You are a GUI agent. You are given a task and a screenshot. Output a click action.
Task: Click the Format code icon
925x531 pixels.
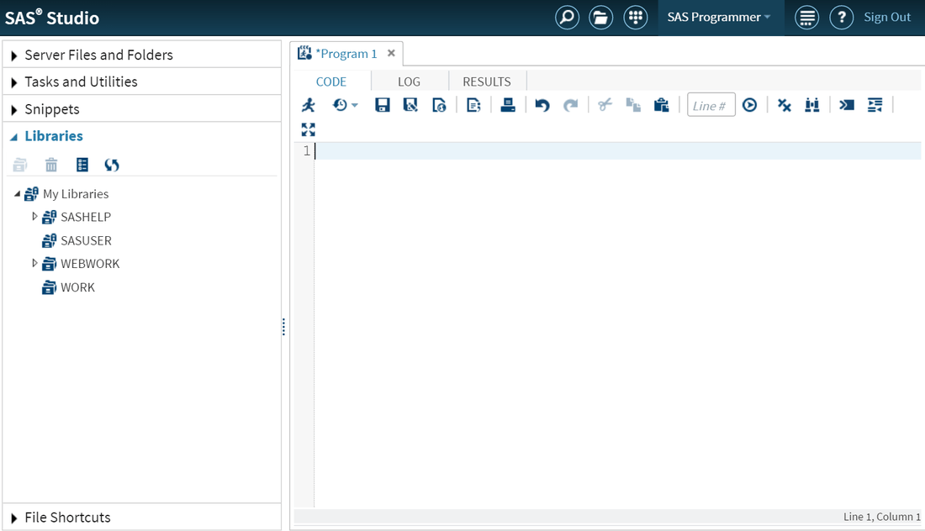pos(875,105)
